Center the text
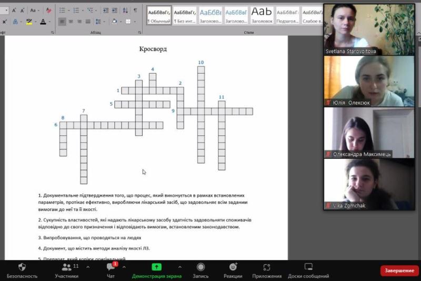 (71, 22)
